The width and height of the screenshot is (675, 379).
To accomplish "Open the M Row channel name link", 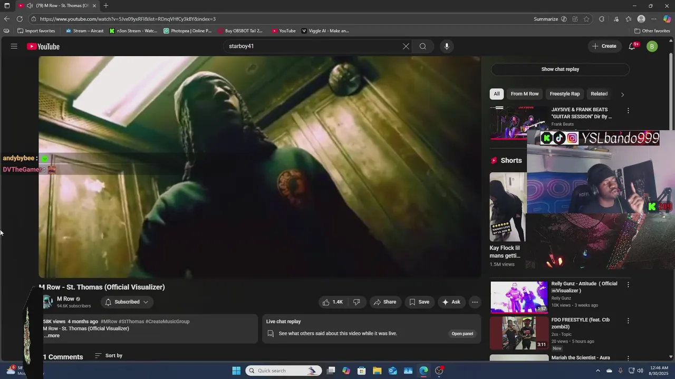I will pos(65,299).
